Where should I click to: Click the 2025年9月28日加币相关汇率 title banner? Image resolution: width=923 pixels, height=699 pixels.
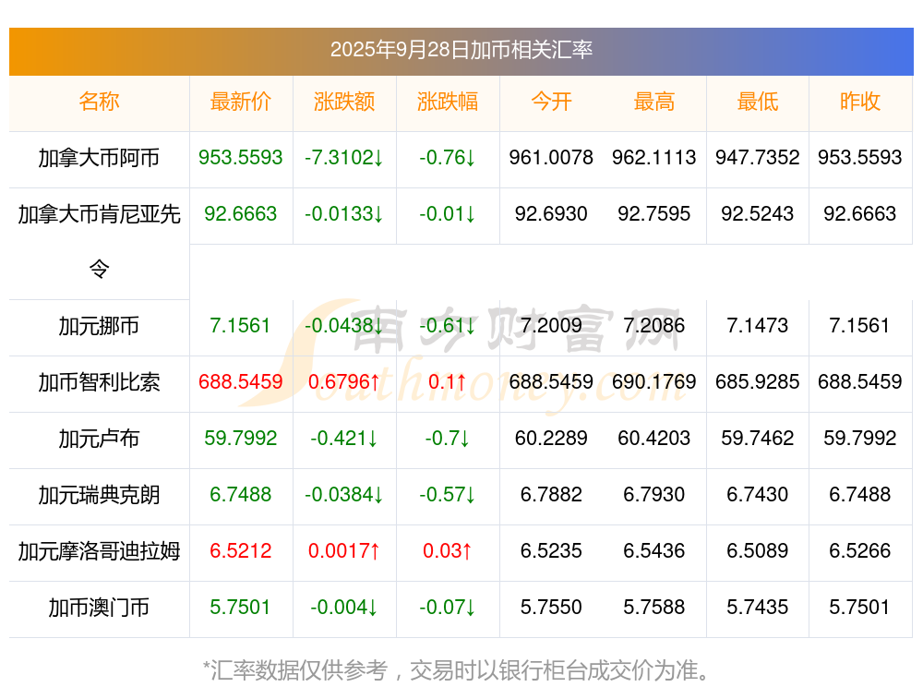[x=461, y=50]
